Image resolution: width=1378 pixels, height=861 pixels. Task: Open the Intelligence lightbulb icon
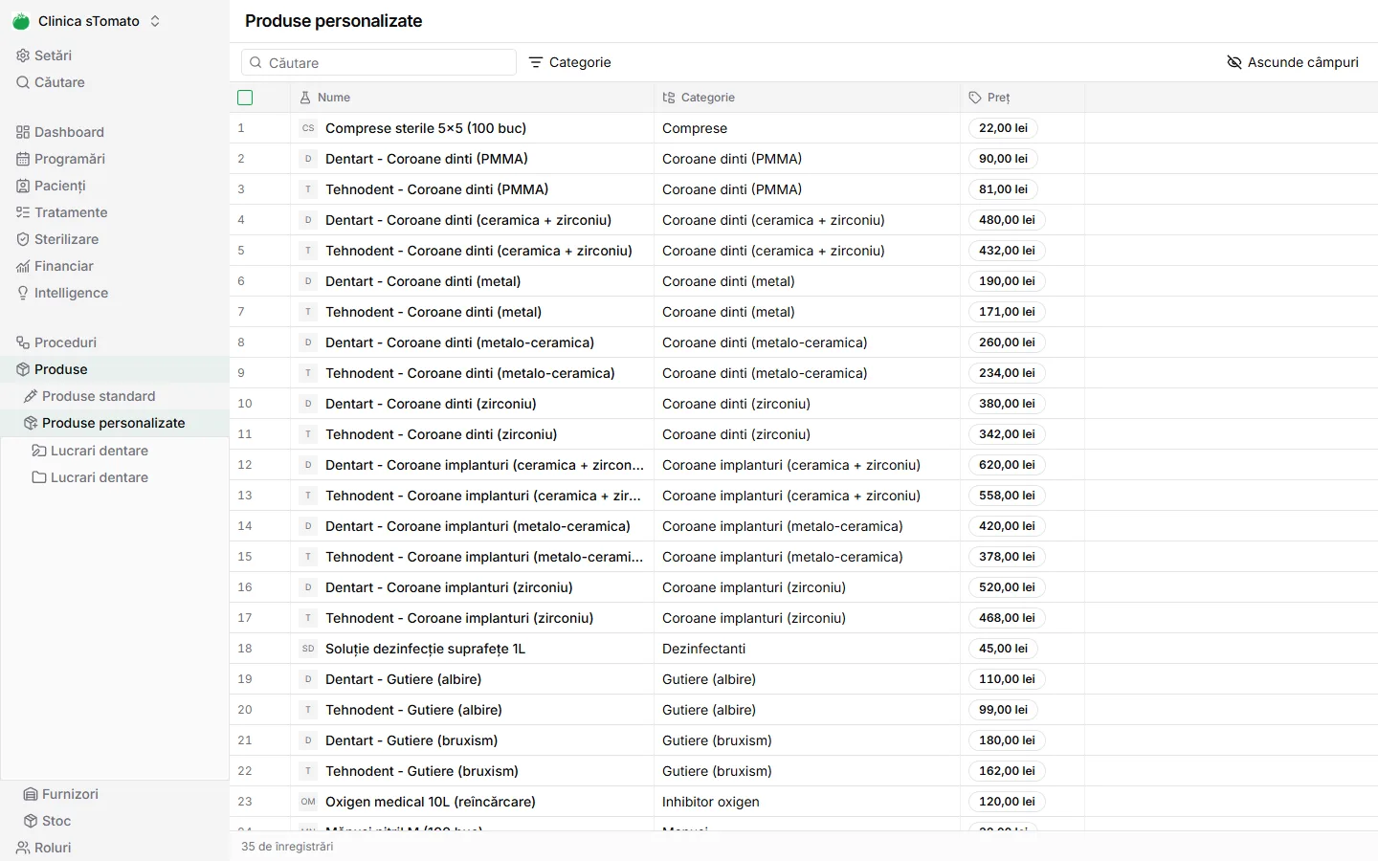[23, 293]
